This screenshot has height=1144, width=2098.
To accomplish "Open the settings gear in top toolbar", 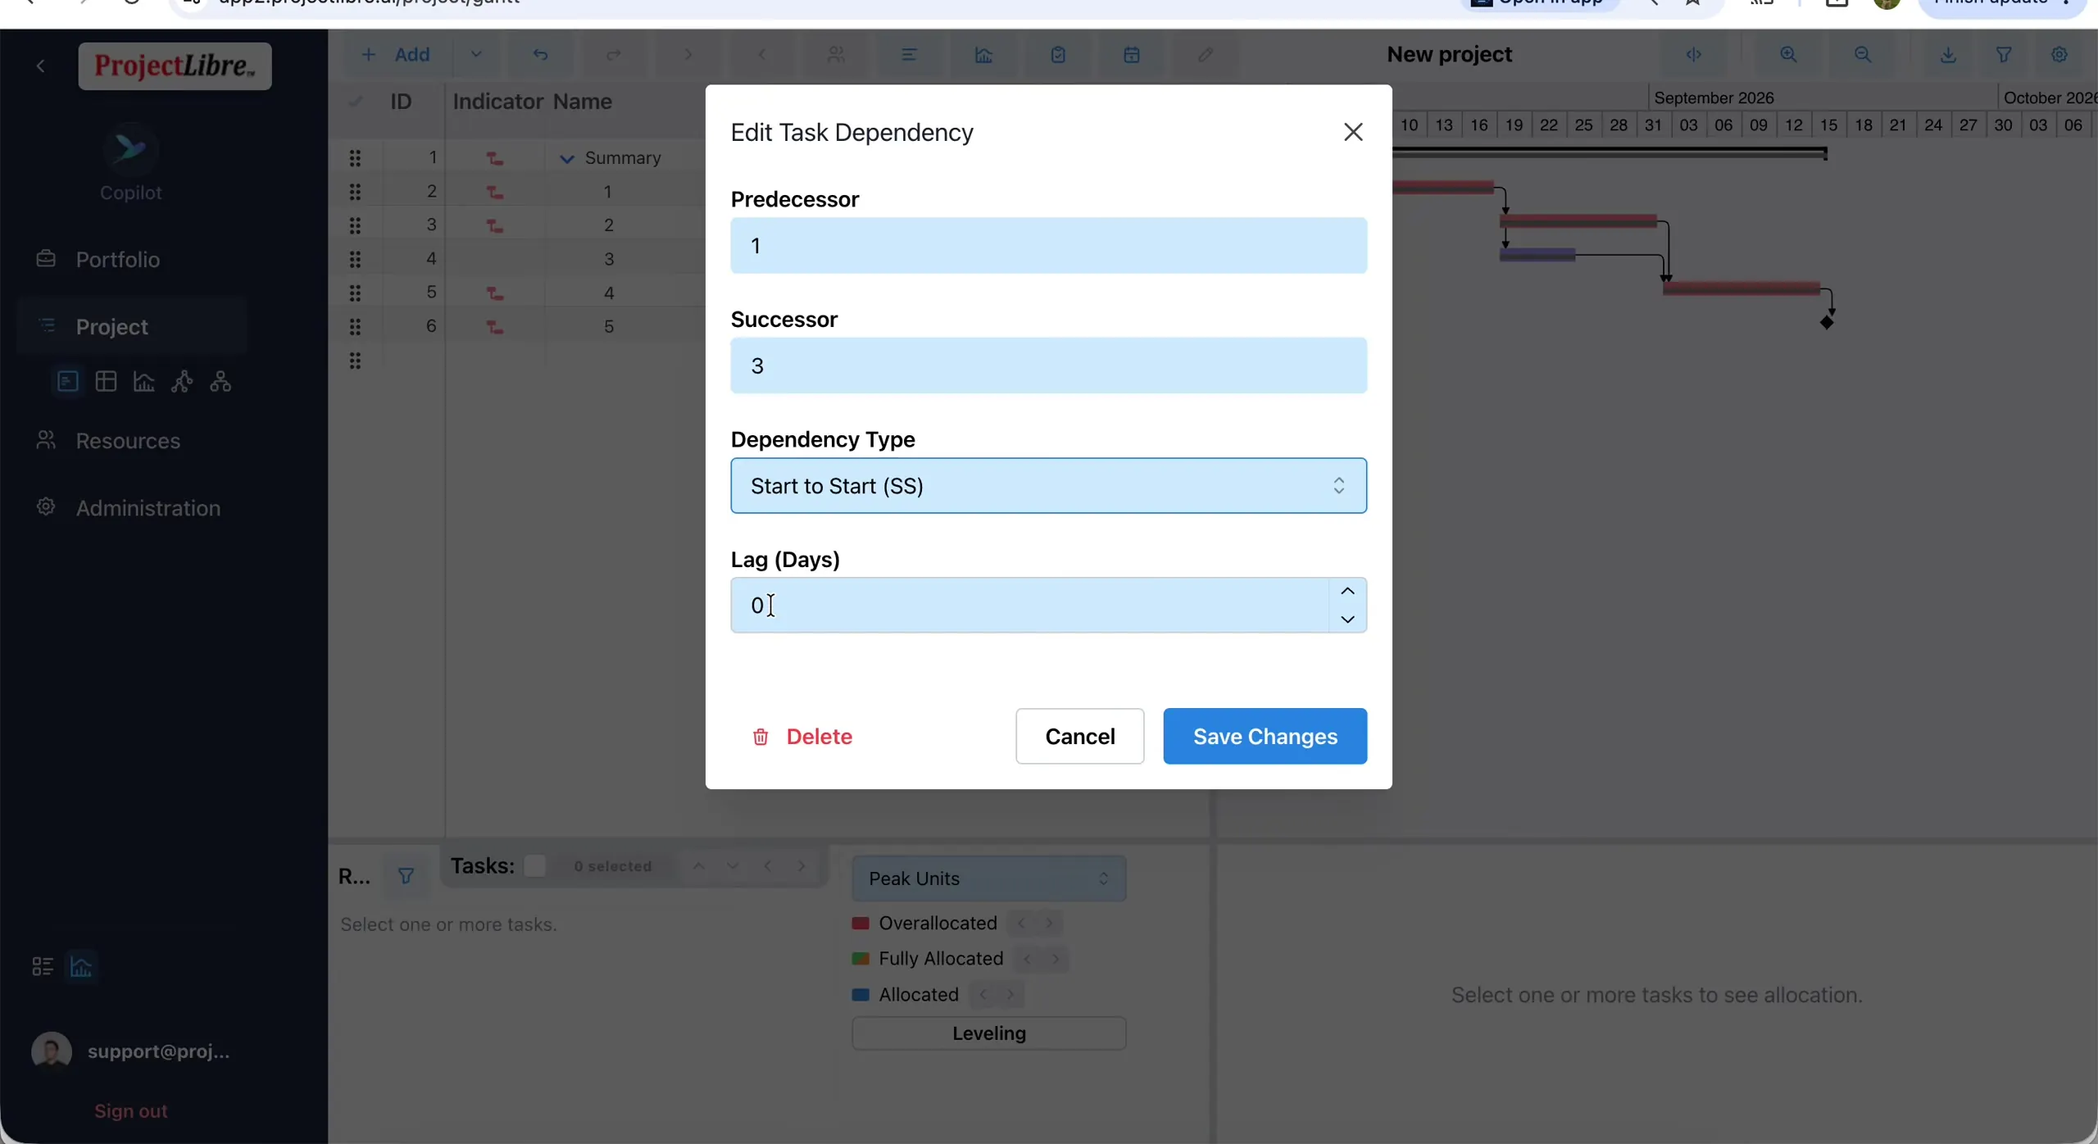I will pos(2059,55).
